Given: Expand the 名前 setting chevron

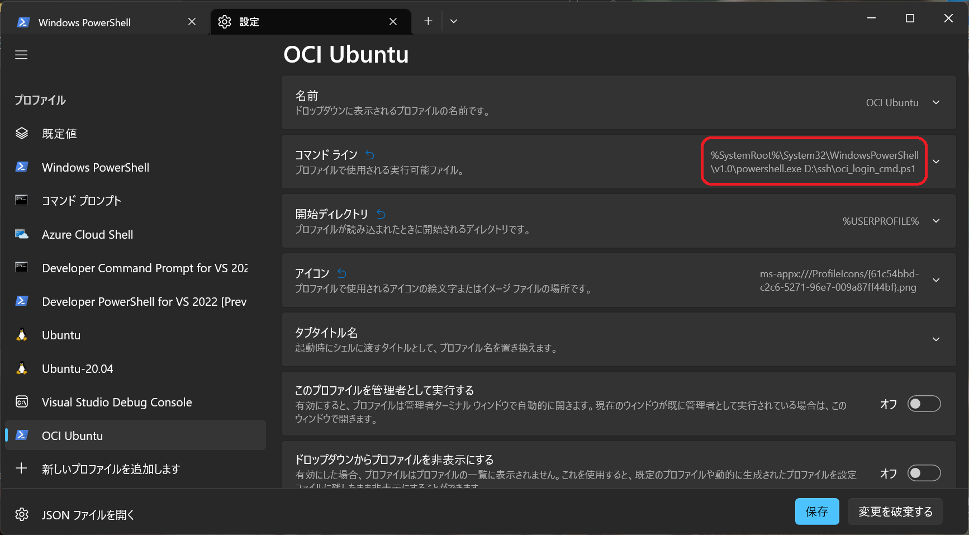Looking at the screenshot, I should coord(936,102).
